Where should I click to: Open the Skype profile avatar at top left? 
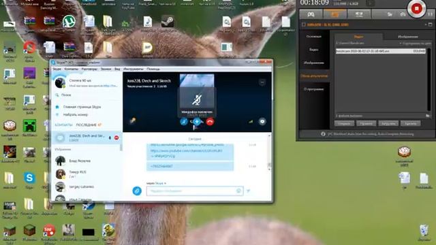pyautogui.click(x=60, y=83)
